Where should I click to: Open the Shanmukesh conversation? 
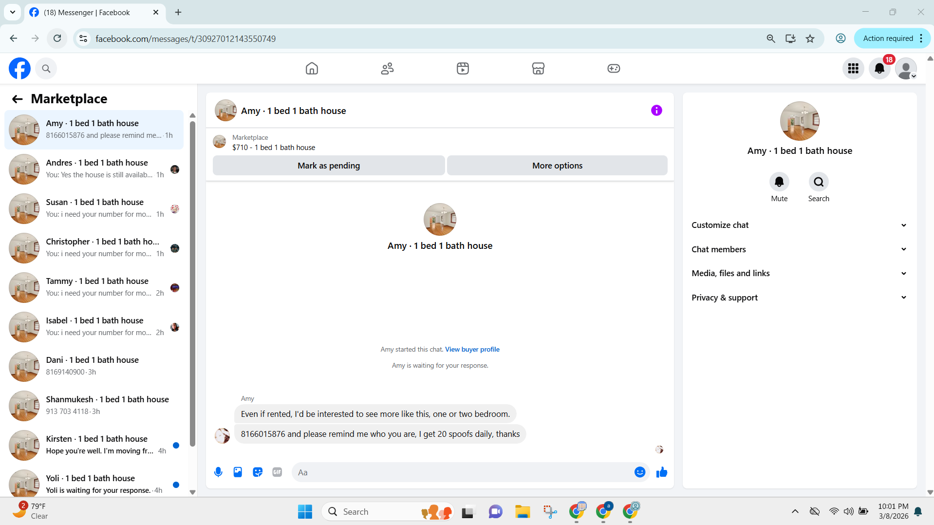(x=94, y=406)
